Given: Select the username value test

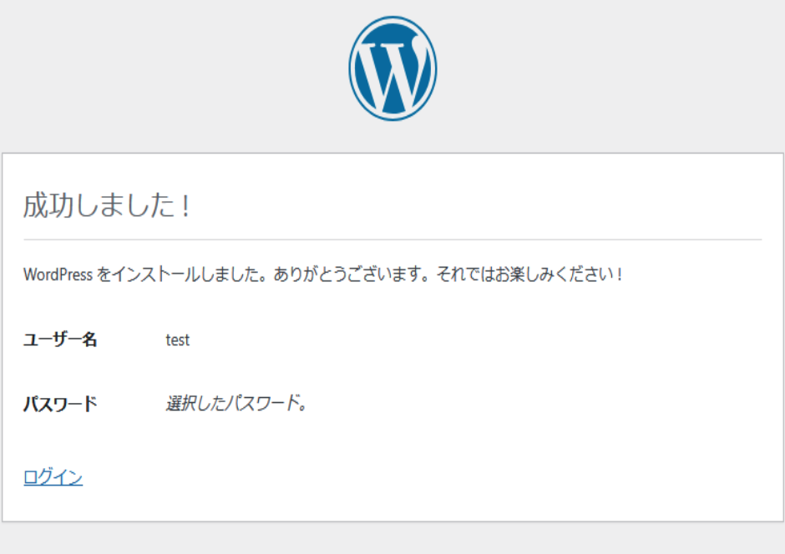Looking at the screenshot, I should (177, 340).
